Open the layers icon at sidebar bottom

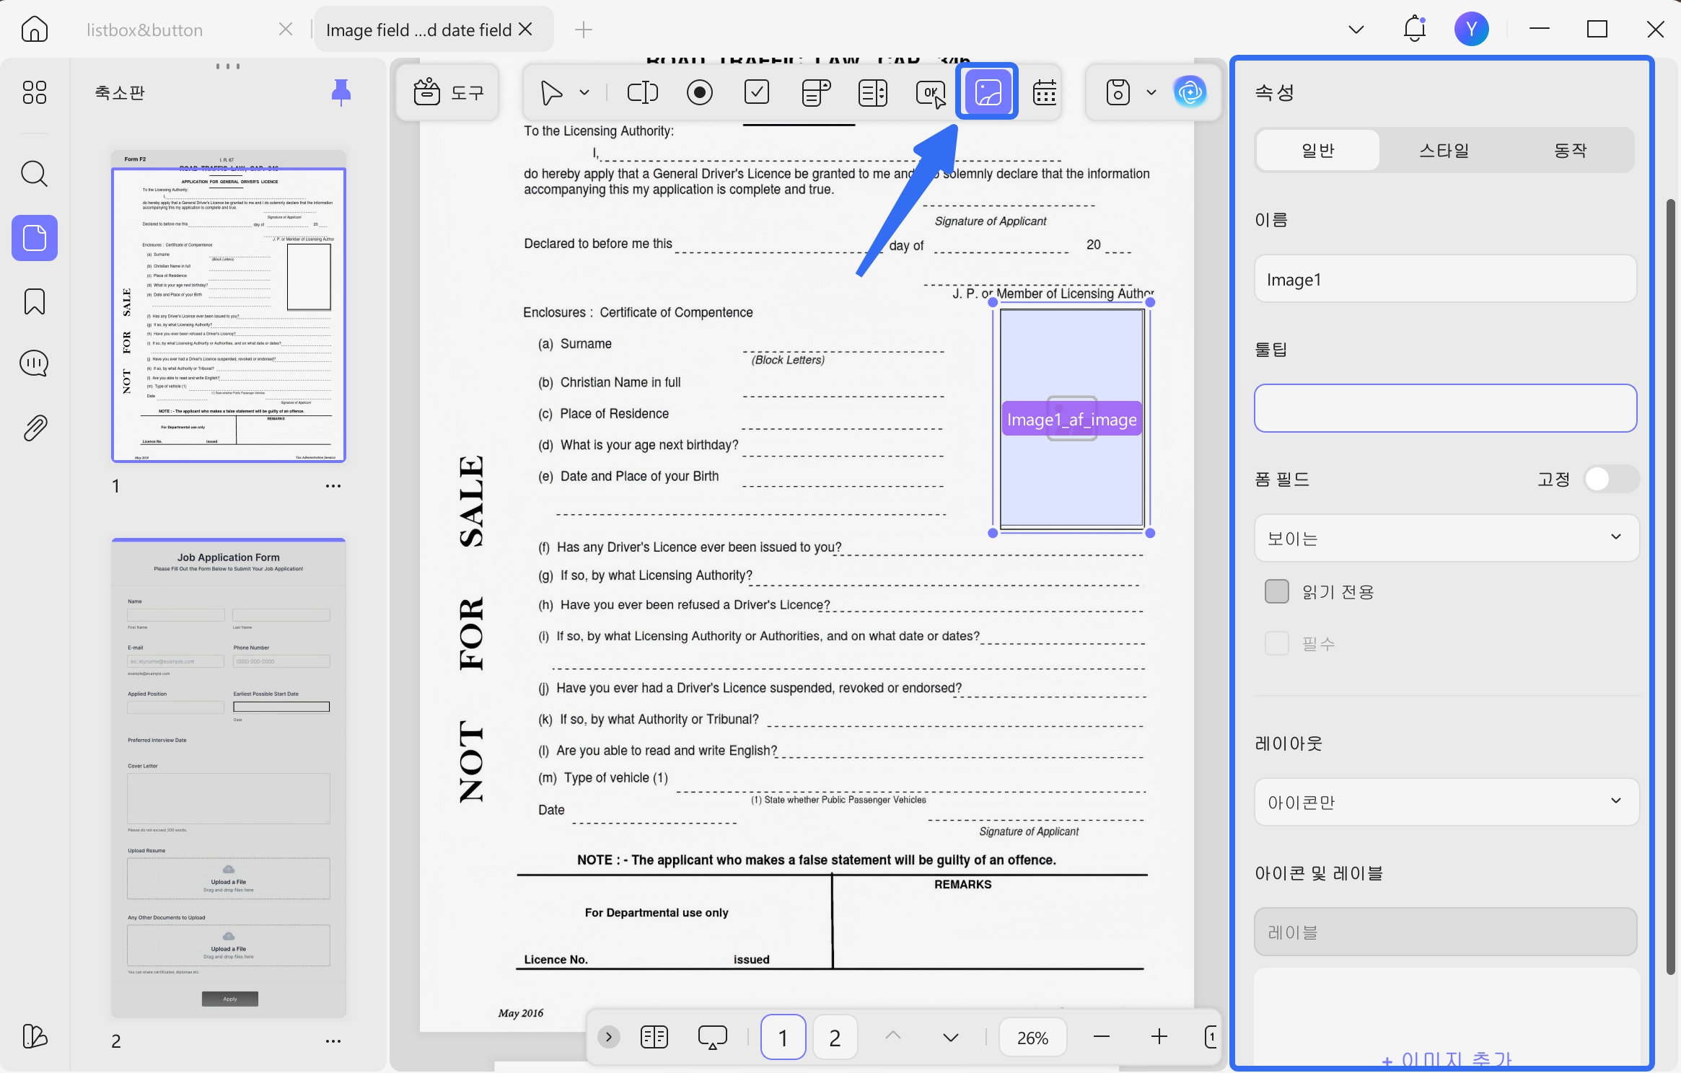pyautogui.click(x=35, y=1036)
